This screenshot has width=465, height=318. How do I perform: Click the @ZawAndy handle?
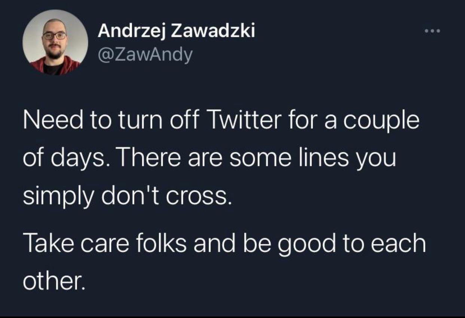145,55
